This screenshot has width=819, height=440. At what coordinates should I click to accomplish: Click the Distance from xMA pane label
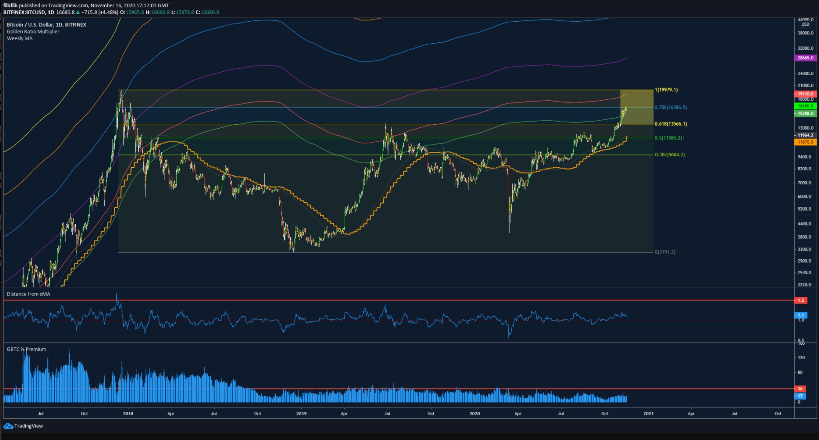pyautogui.click(x=28, y=294)
